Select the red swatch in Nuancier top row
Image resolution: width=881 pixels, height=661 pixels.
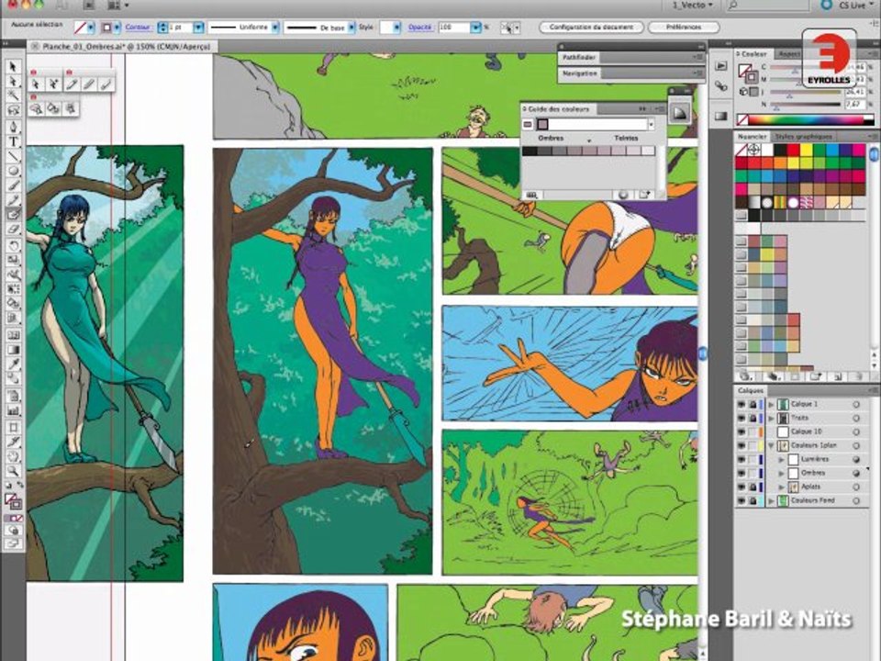coord(792,150)
